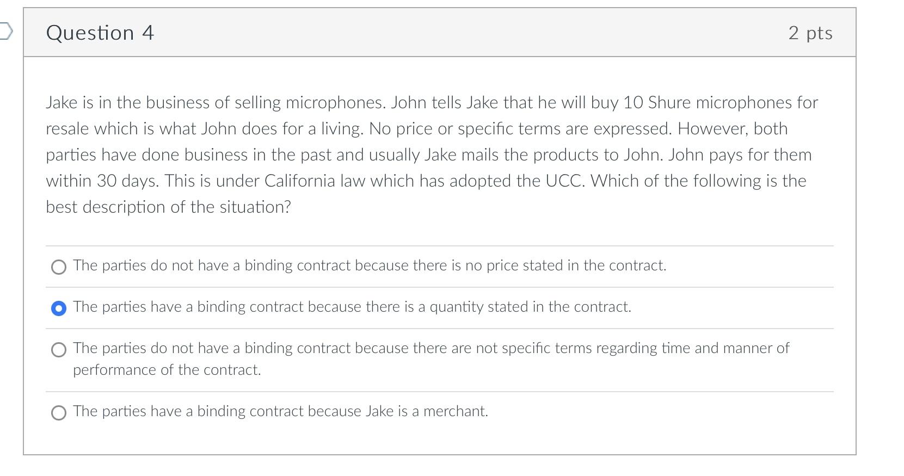The width and height of the screenshot is (904, 476).
Task: Select the currently filled blue radio button
Action: click(x=59, y=308)
